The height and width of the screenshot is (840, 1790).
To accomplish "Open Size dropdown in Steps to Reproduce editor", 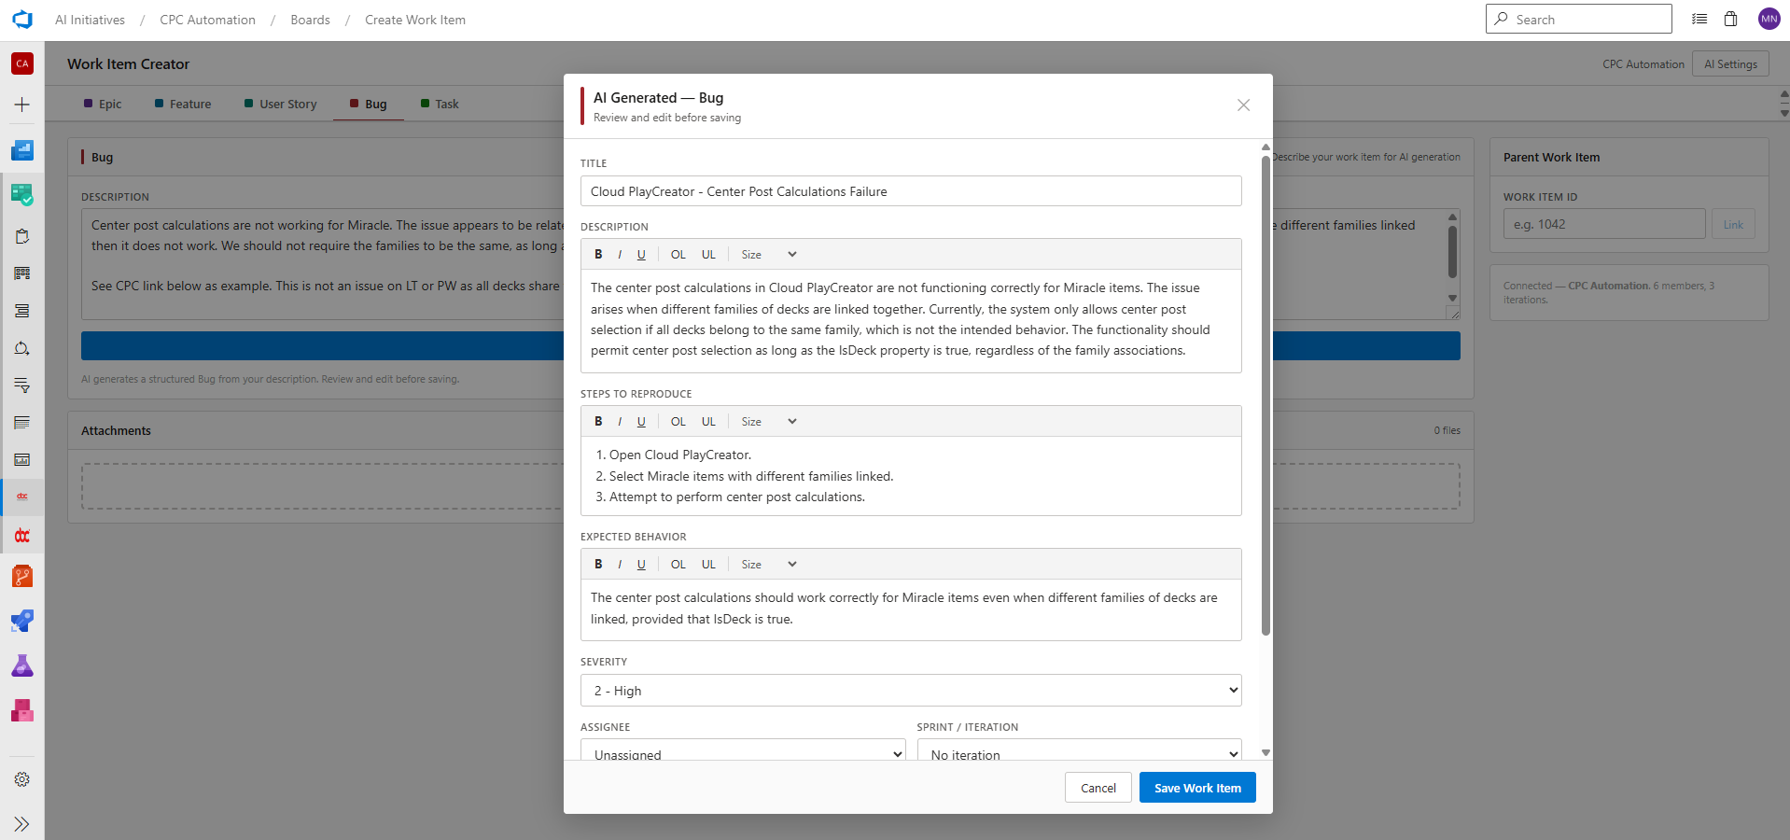I will (769, 422).
